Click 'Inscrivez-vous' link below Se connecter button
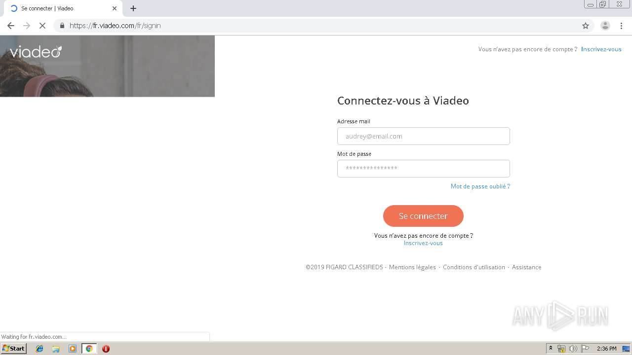Screen dimensions: 632x355 423,243
